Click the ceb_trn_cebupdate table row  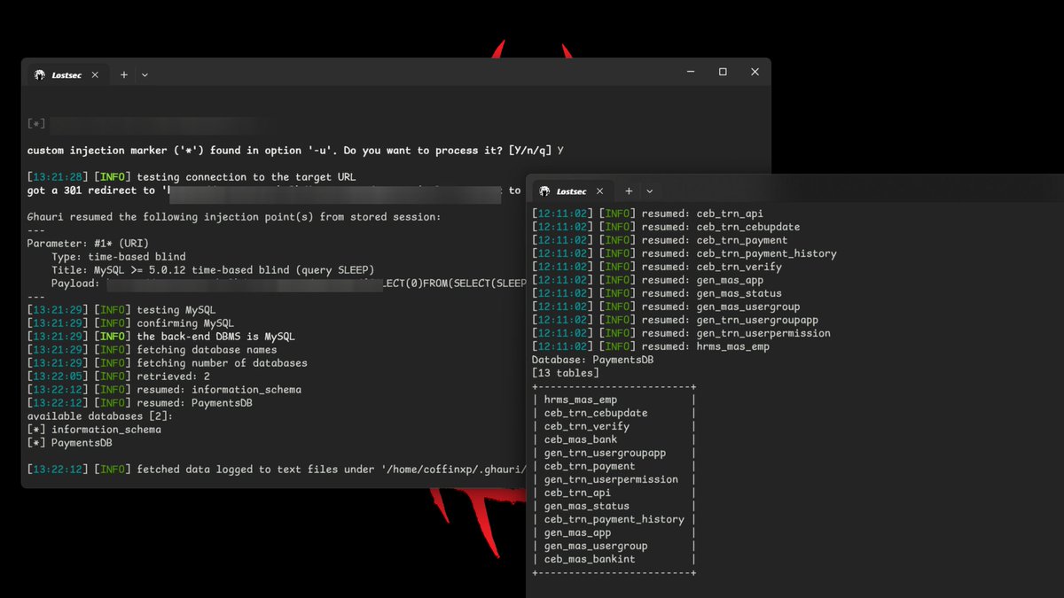614,413
